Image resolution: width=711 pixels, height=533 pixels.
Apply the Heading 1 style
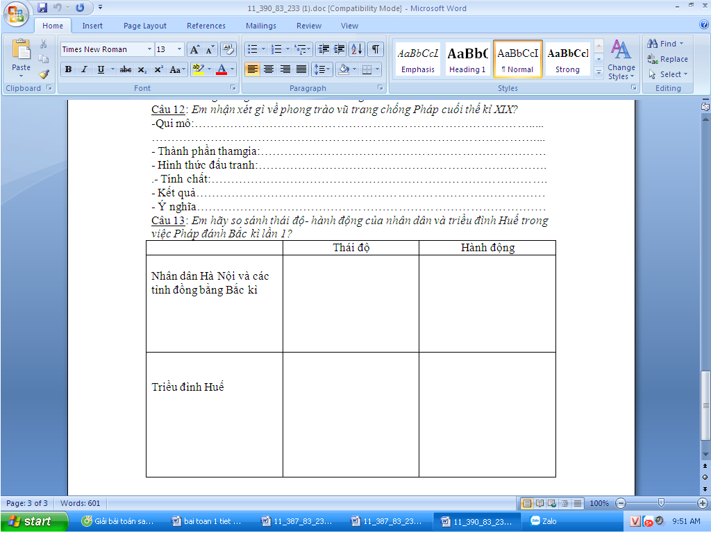coord(467,60)
